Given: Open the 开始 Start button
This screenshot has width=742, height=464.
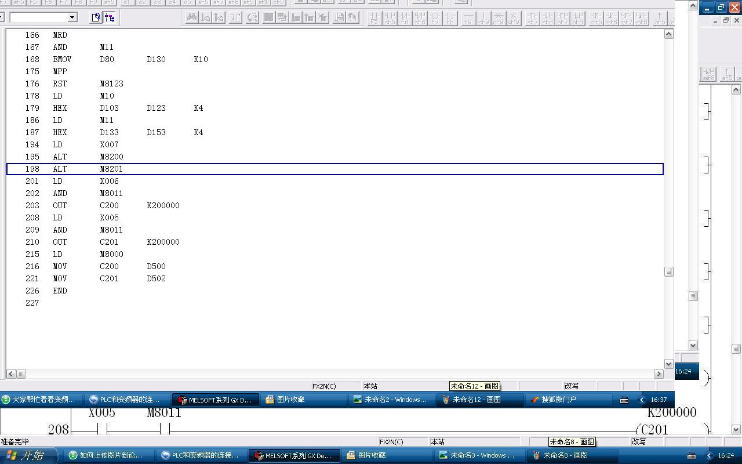Looking at the screenshot, I should (29, 455).
